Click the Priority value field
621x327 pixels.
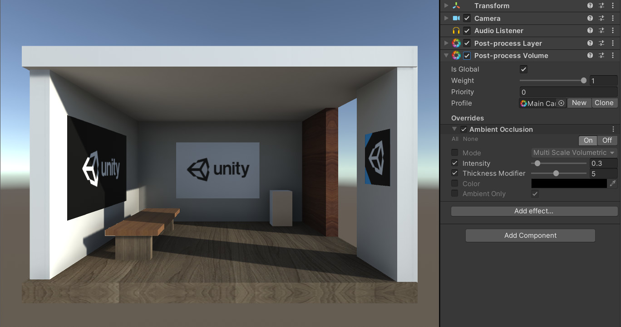(x=569, y=92)
